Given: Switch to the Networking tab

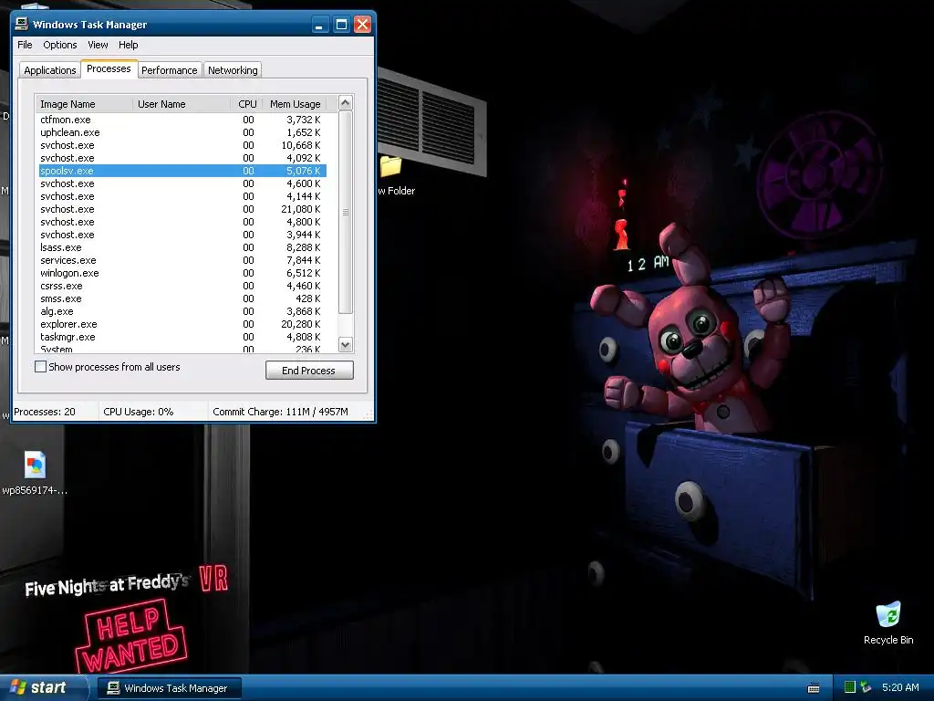Looking at the screenshot, I should (233, 70).
